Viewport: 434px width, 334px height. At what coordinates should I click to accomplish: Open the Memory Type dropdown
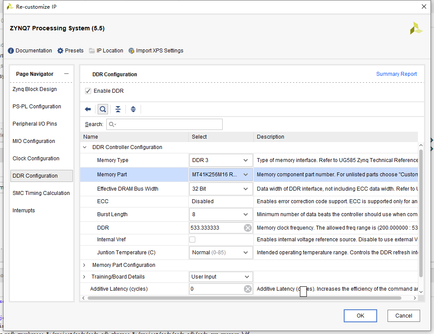221,160
